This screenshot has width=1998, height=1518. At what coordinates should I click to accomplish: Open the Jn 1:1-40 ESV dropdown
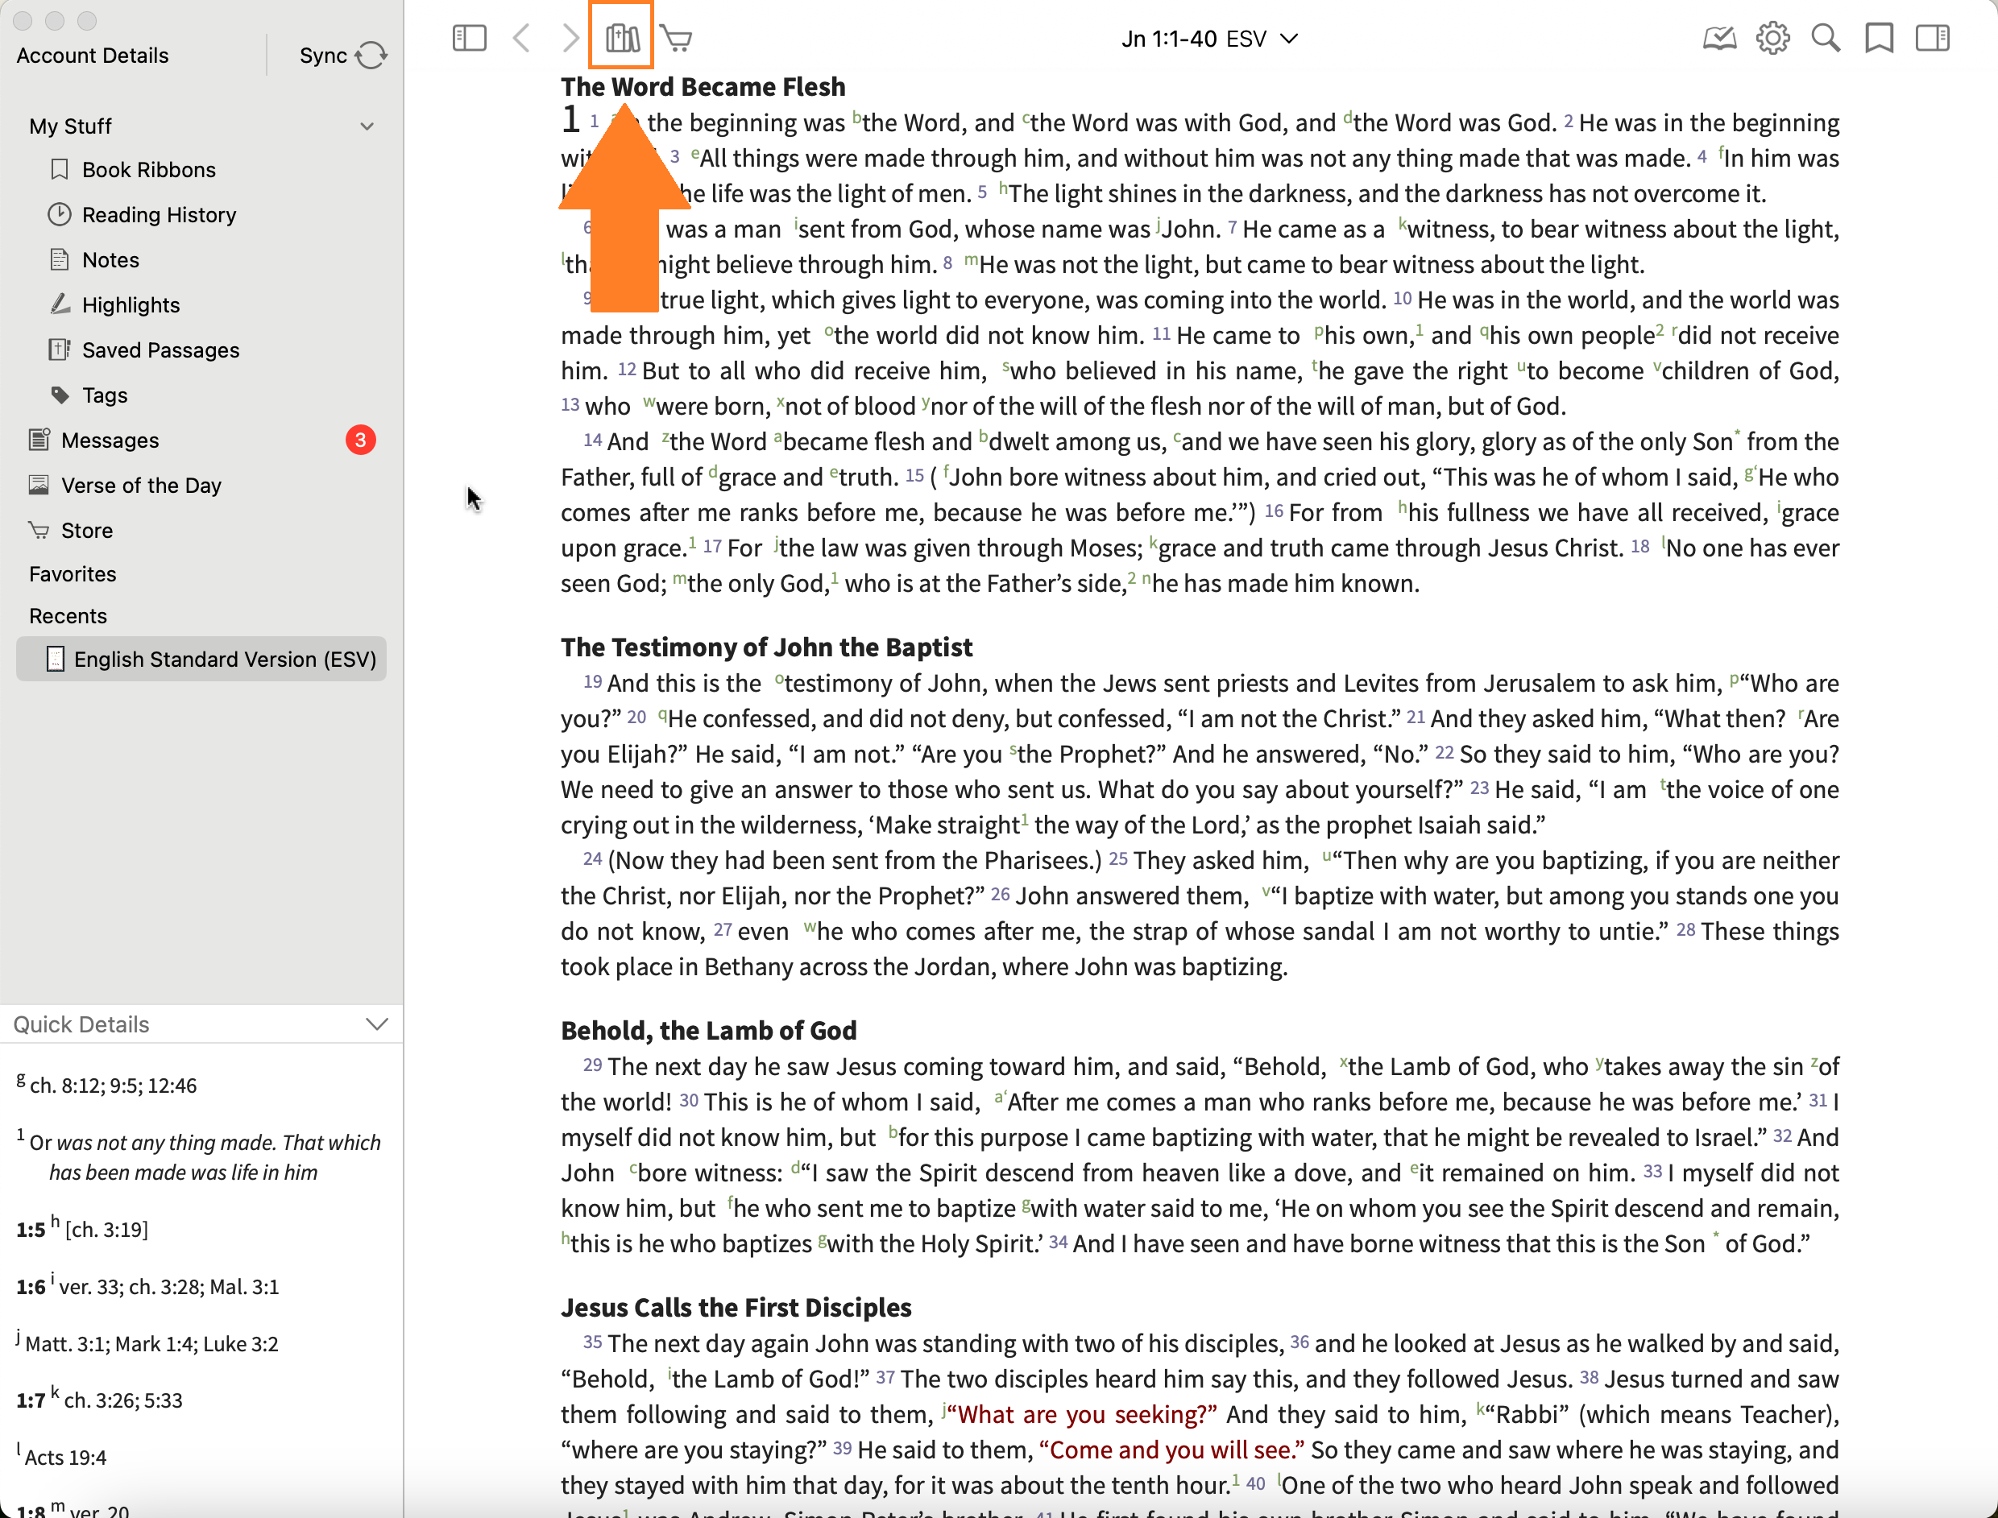point(1208,39)
